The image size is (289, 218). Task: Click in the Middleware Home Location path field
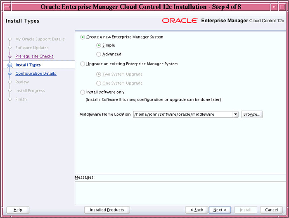point(183,114)
